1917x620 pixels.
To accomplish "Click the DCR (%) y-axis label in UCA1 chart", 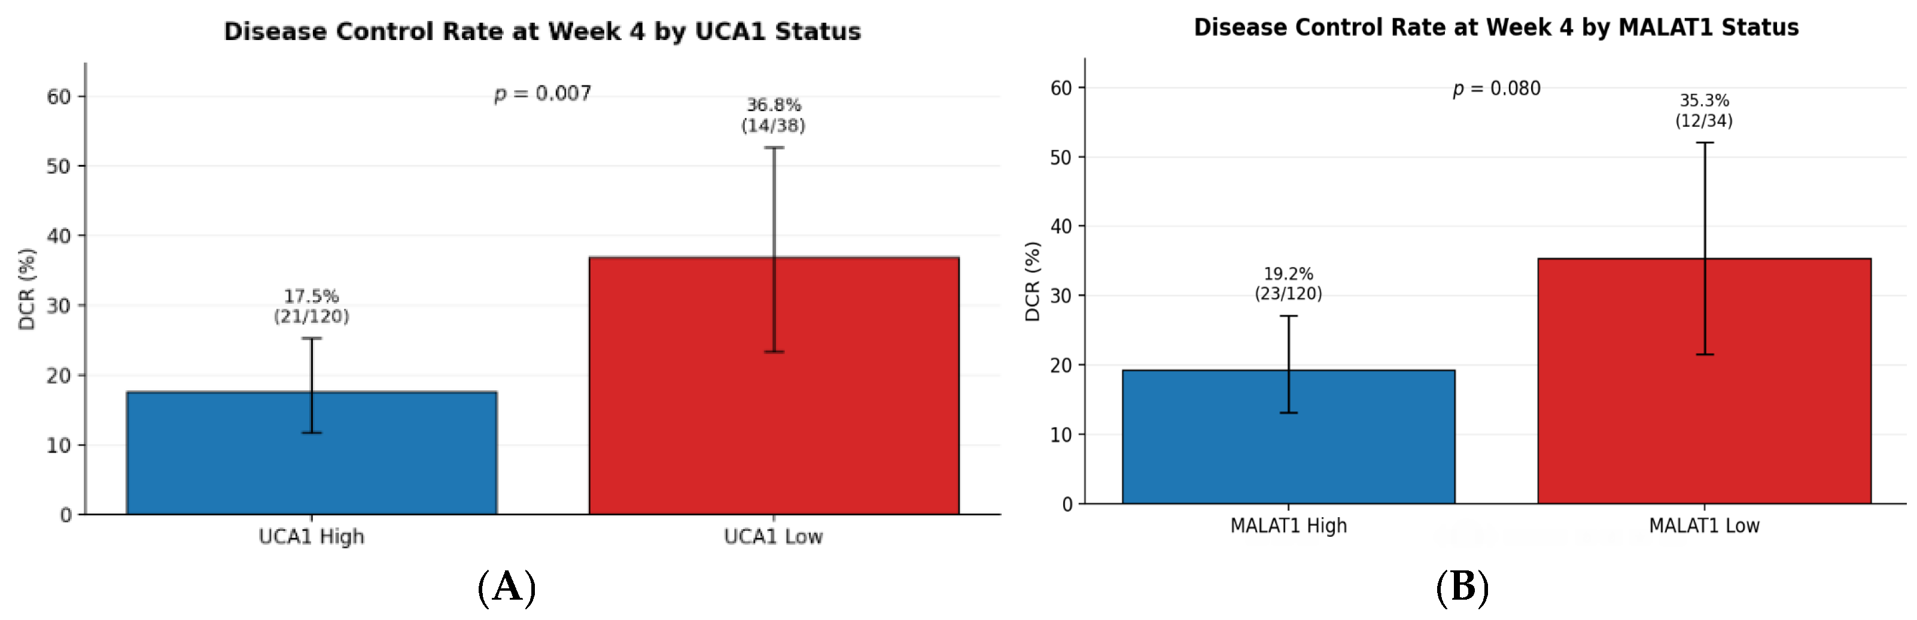I will tap(27, 288).
